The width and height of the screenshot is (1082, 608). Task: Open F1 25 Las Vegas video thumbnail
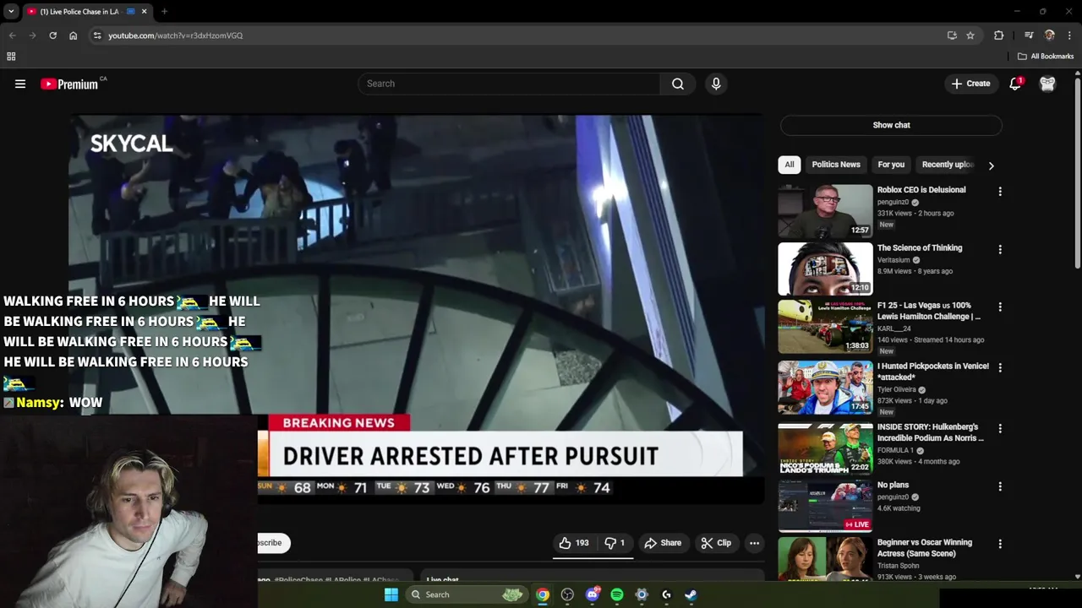click(x=825, y=327)
